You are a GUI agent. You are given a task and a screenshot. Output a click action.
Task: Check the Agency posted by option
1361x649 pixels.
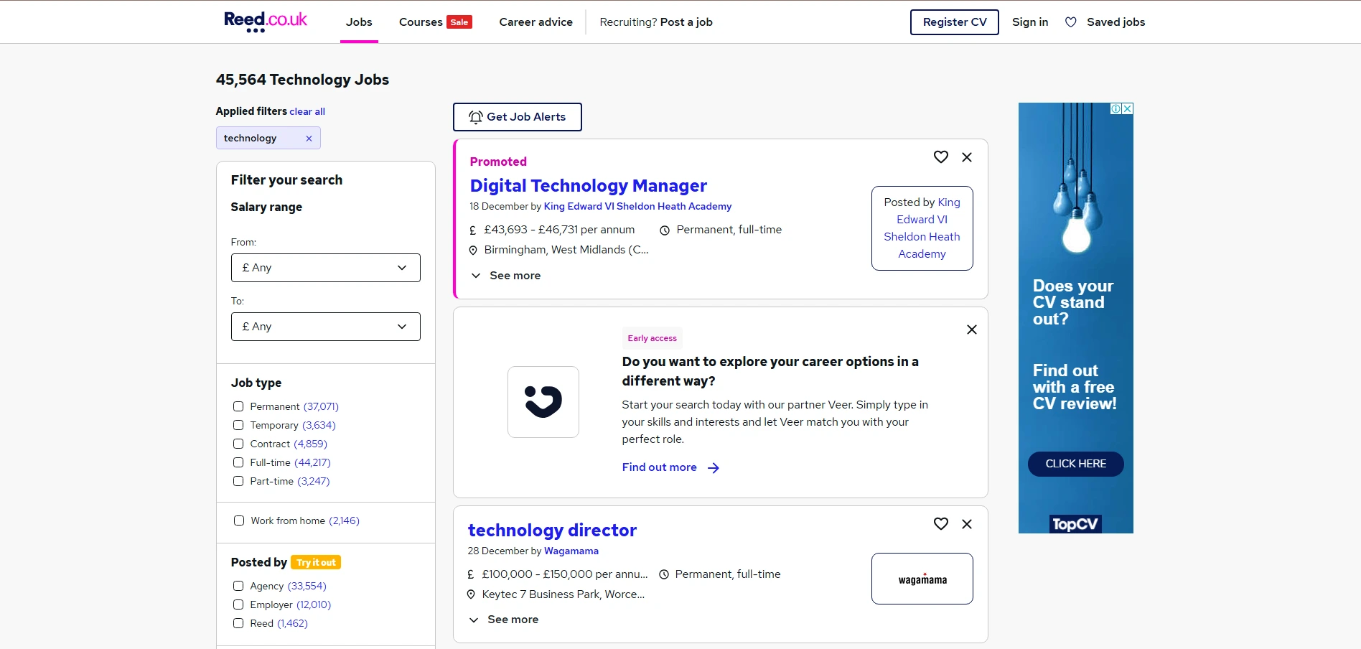click(238, 586)
